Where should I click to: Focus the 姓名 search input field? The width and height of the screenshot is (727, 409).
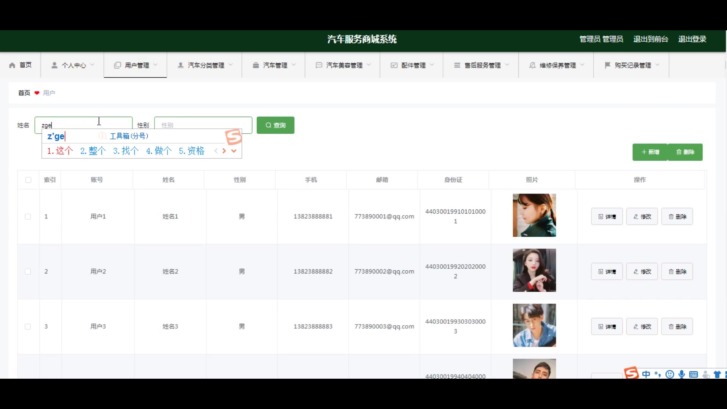[83, 125]
